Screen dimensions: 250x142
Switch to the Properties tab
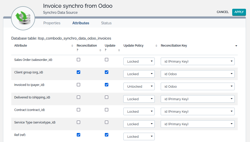point(52,23)
